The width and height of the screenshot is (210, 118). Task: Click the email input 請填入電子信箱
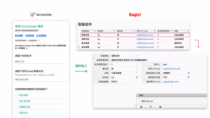pyautogui.click(x=41, y=79)
